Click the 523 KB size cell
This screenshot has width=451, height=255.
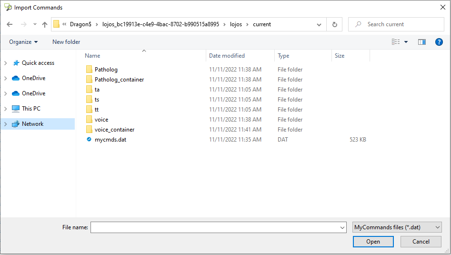(x=358, y=140)
